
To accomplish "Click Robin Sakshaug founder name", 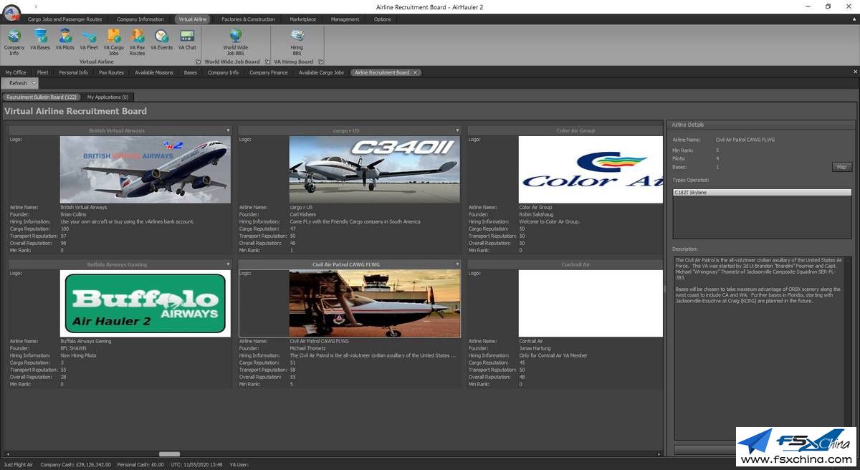I will point(537,214).
